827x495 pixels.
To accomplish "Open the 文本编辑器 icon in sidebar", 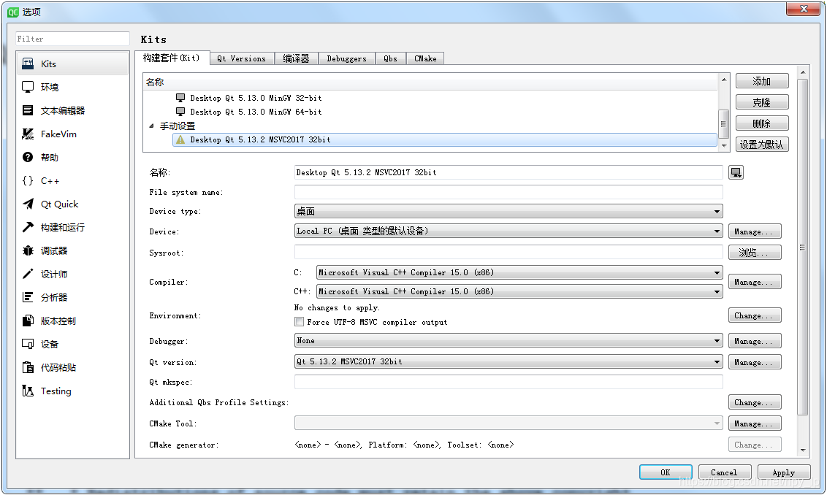I will (28, 110).
